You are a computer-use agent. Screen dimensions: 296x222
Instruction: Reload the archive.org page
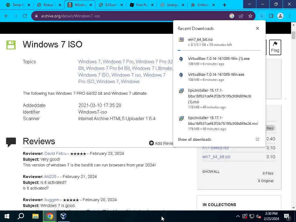point(25,16)
